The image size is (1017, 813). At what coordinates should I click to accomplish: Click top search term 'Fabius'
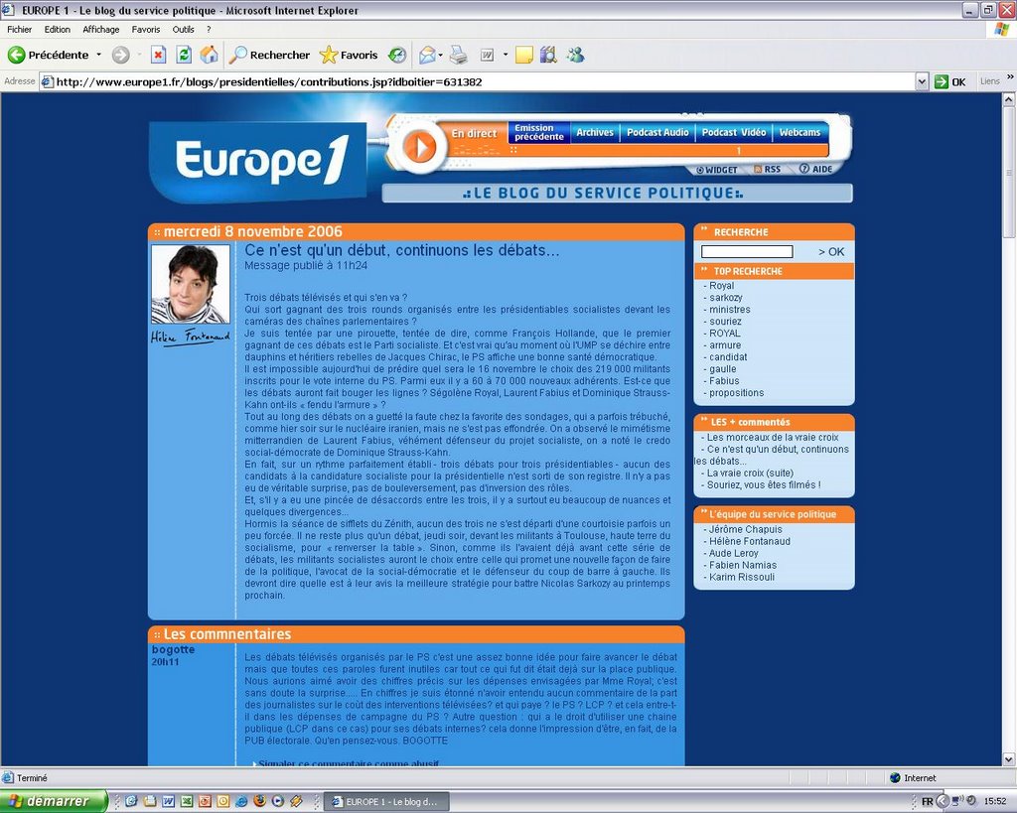[x=724, y=381]
